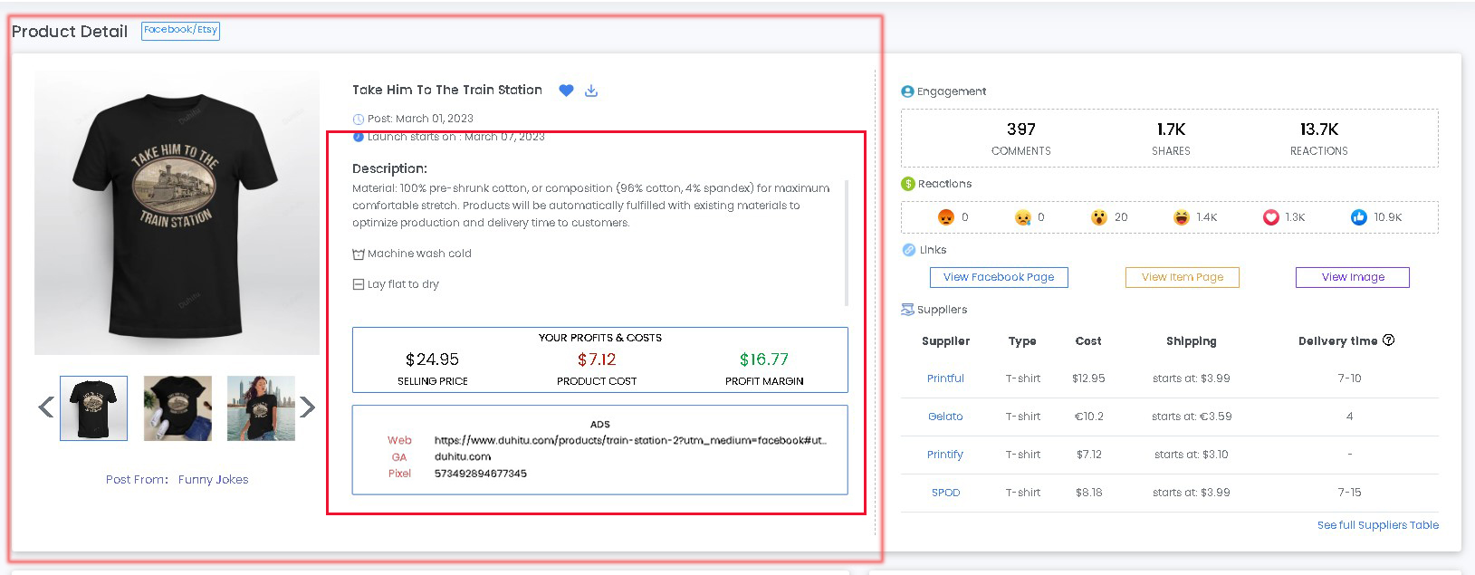Click the like thumbs-up reaction icon
The height and width of the screenshot is (575, 1475).
tap(1359, 217)
